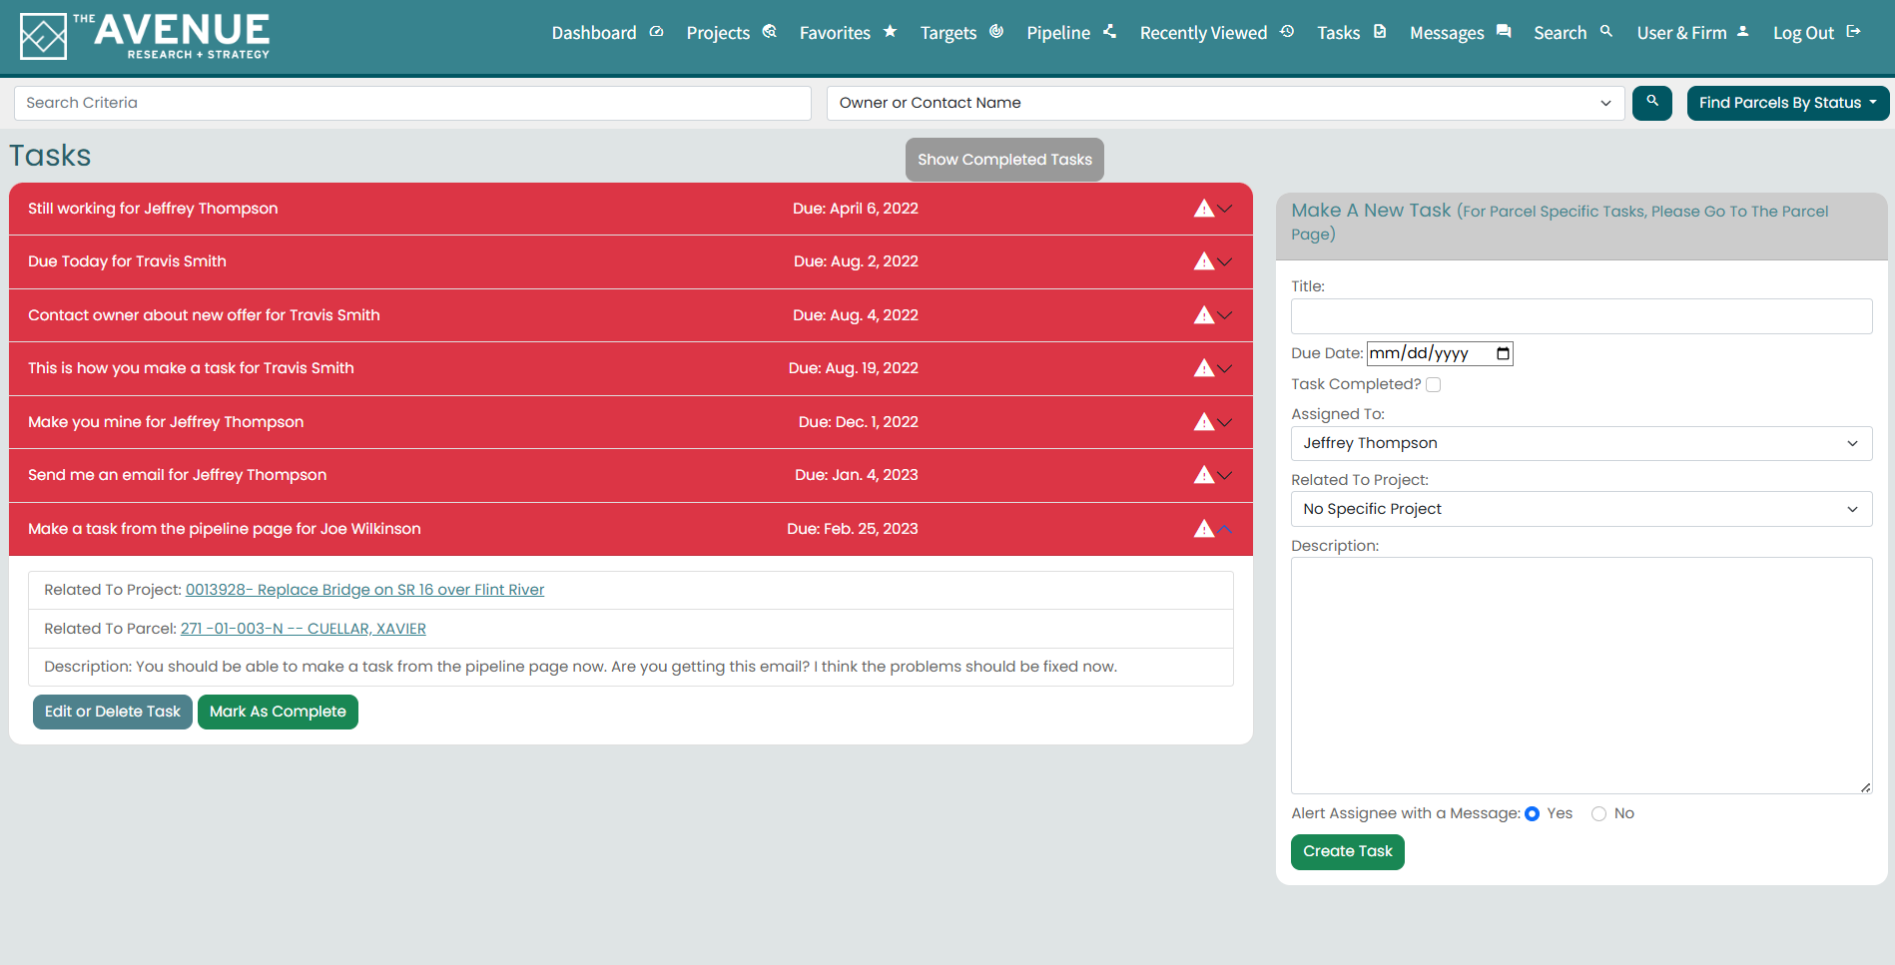Collapse the pipeline page task chevron
The image size is (1895, 965).
pyautogui.click(x=1225, y=529)
